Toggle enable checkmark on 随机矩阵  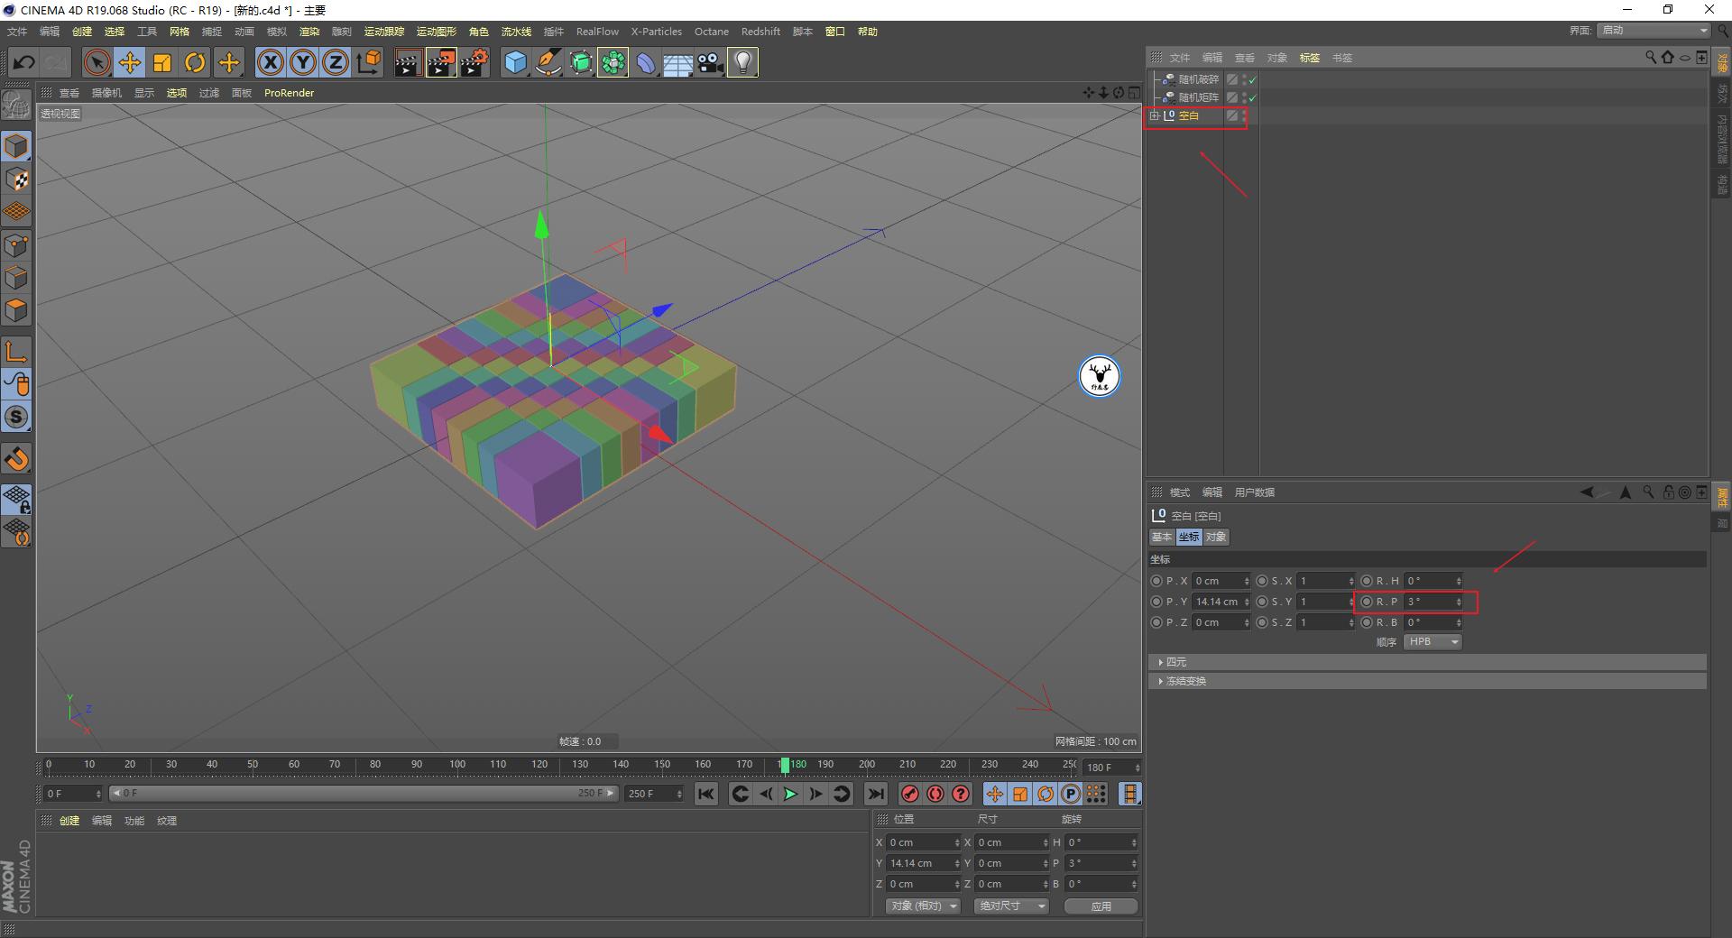tap(1250, 97)
